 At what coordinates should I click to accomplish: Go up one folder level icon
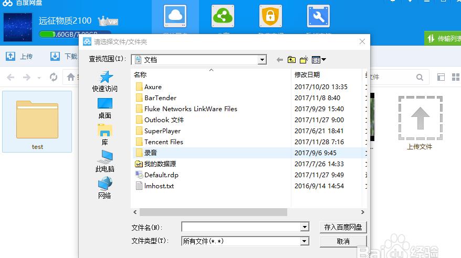click(291, 60)
